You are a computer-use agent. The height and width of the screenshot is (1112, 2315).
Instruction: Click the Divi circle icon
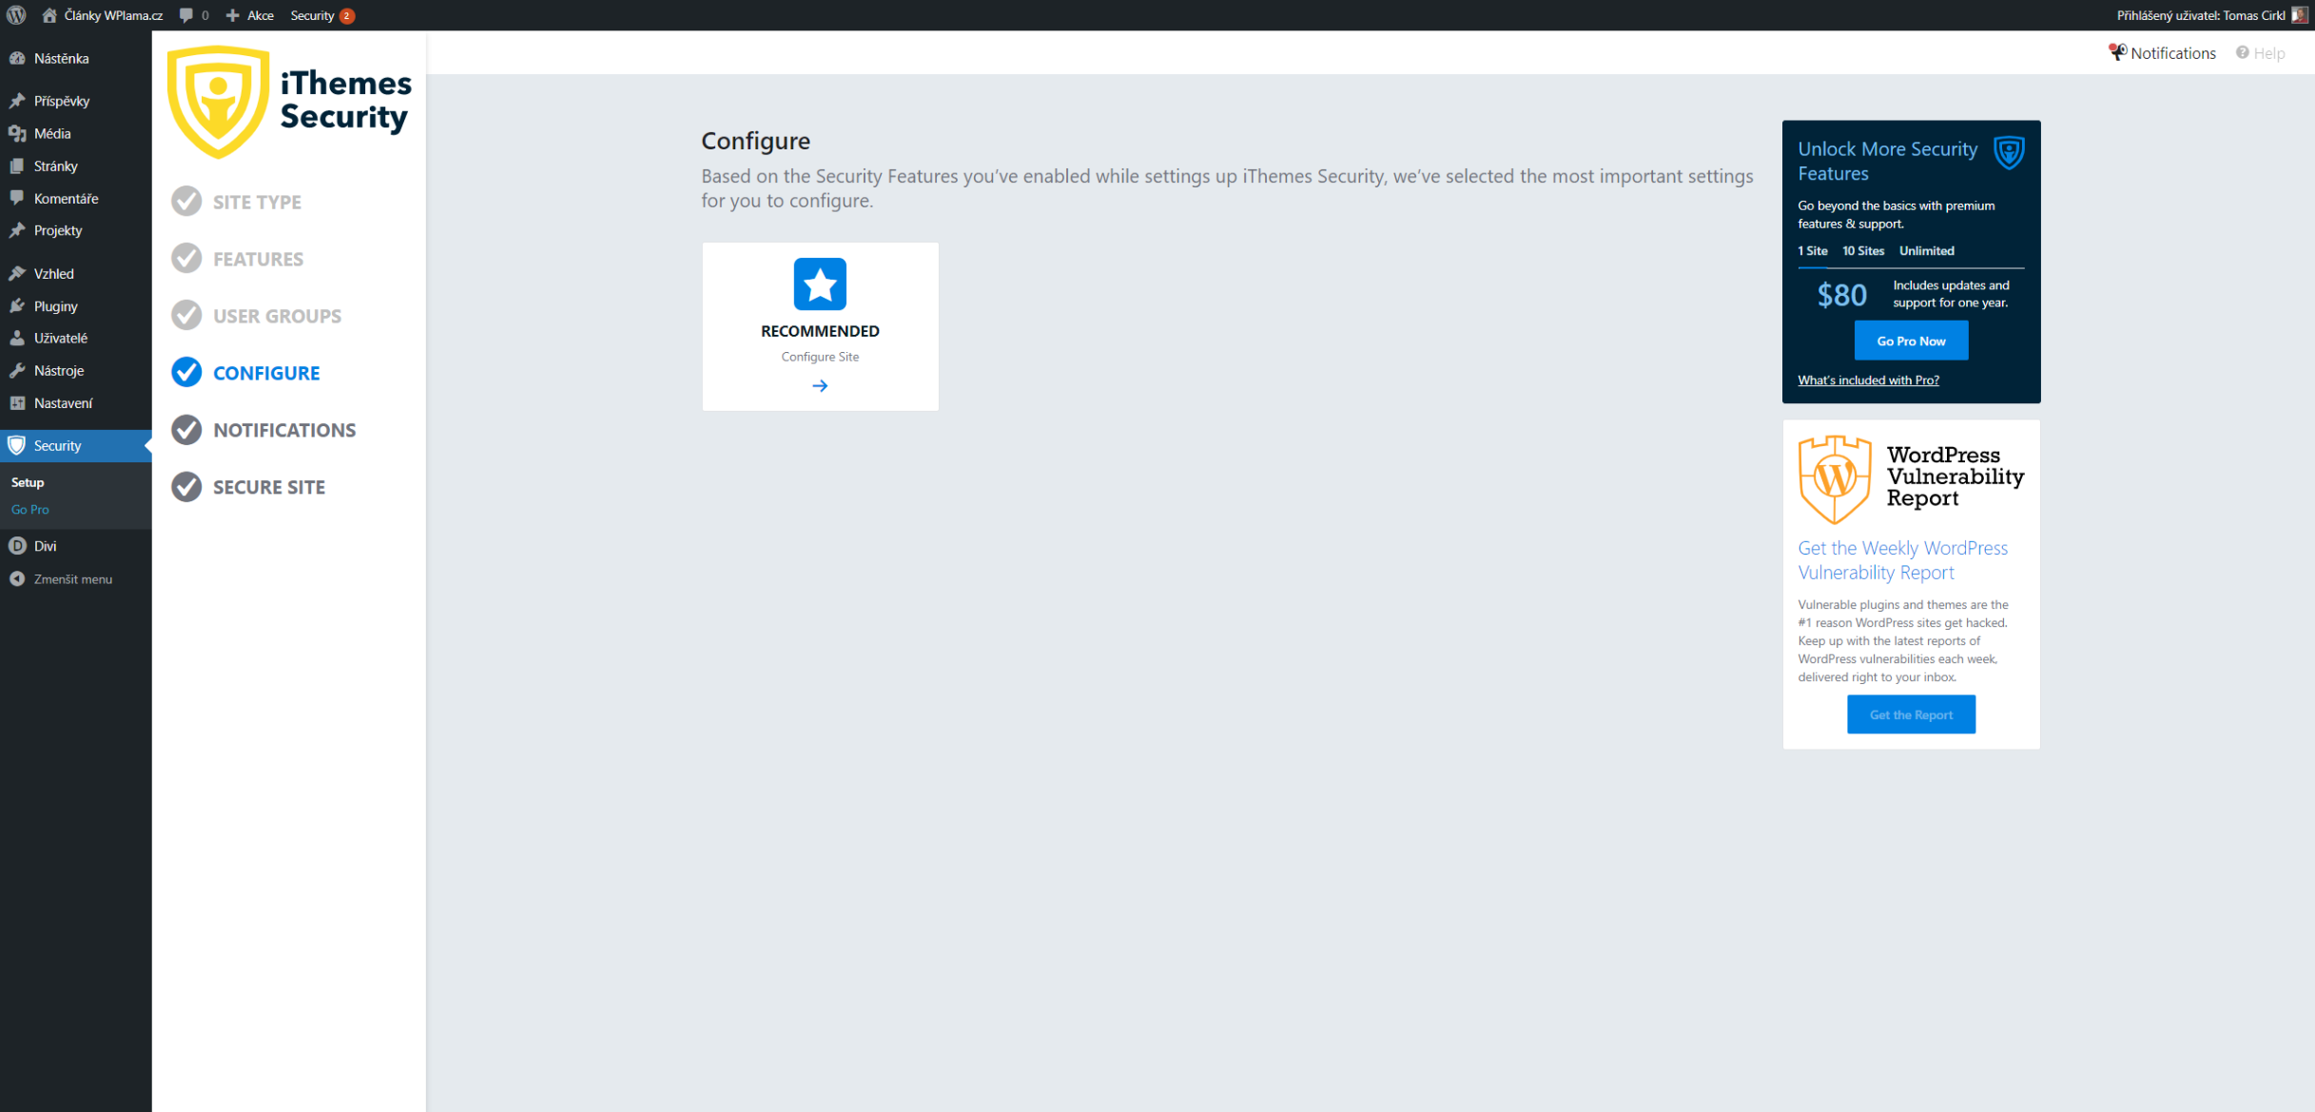pos(17,545)
